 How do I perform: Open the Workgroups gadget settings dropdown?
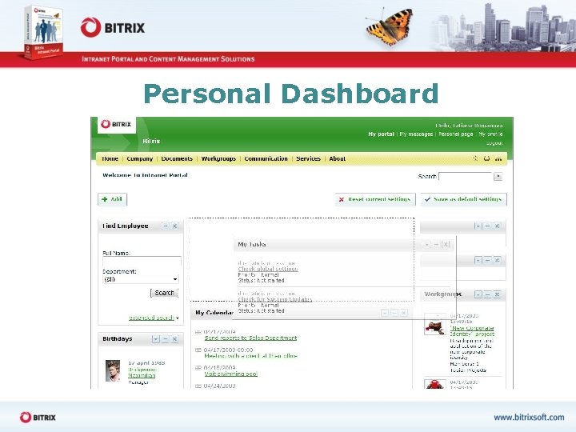(x=478, y=294)
